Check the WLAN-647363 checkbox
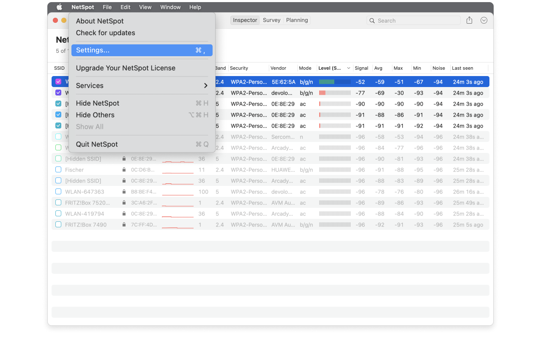This screenshot has width=541, height=338. pos(58,191)
